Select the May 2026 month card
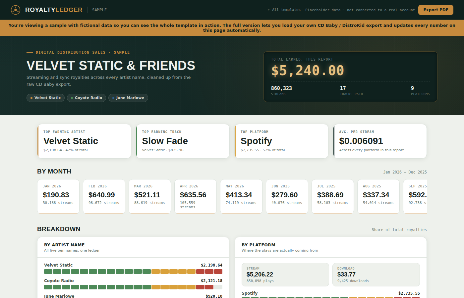 tap(241, 196)
